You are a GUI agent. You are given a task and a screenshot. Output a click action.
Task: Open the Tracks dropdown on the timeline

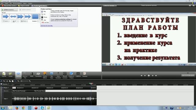click(x=5, y=84)
